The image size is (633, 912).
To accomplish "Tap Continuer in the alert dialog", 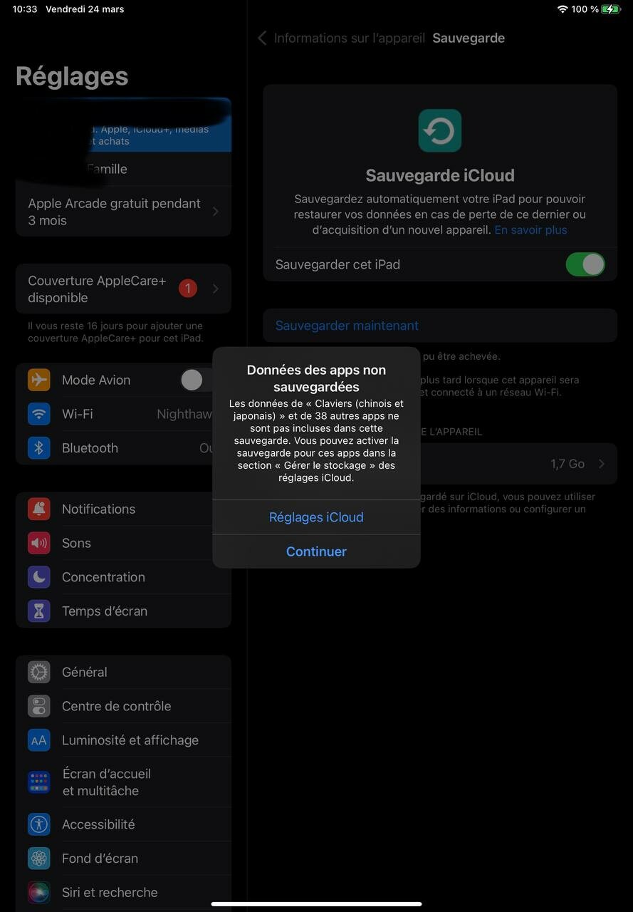I will [316, 551].
